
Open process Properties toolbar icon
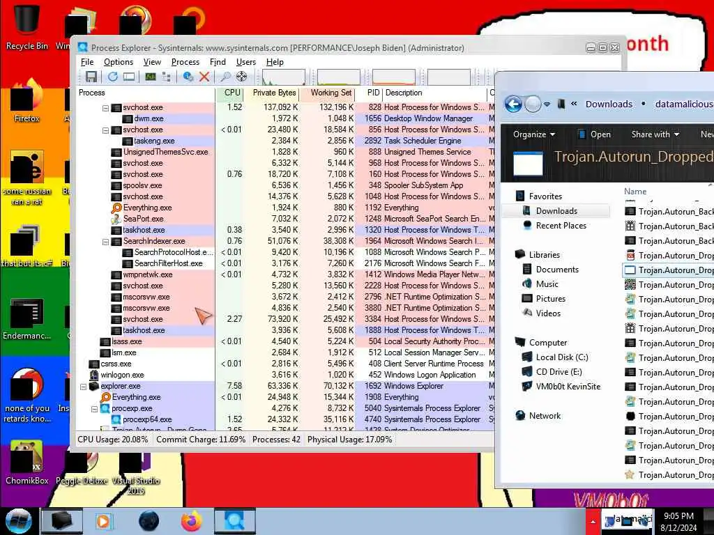pyautogui.click(x=188, y=77)
